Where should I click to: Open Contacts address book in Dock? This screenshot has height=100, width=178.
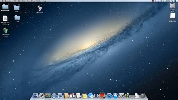tap(66, 96)
